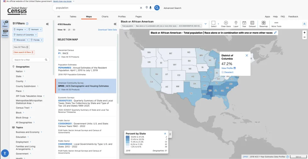Click View All Filters button
This screenshot has height=159, width=308.
[21, 47]
